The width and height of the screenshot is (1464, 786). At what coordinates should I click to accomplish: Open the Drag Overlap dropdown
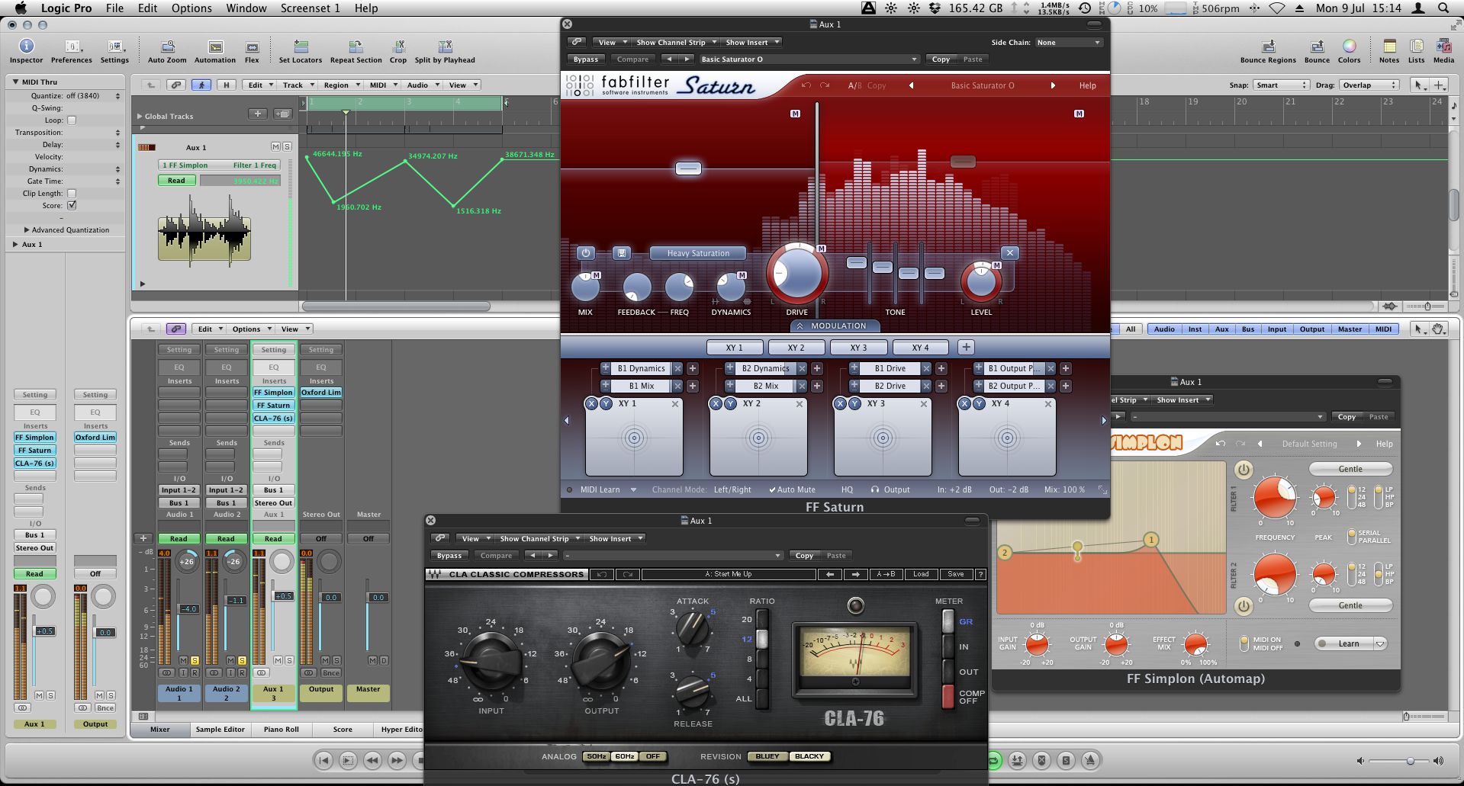pyautogui.click(x=1370, y=85)
